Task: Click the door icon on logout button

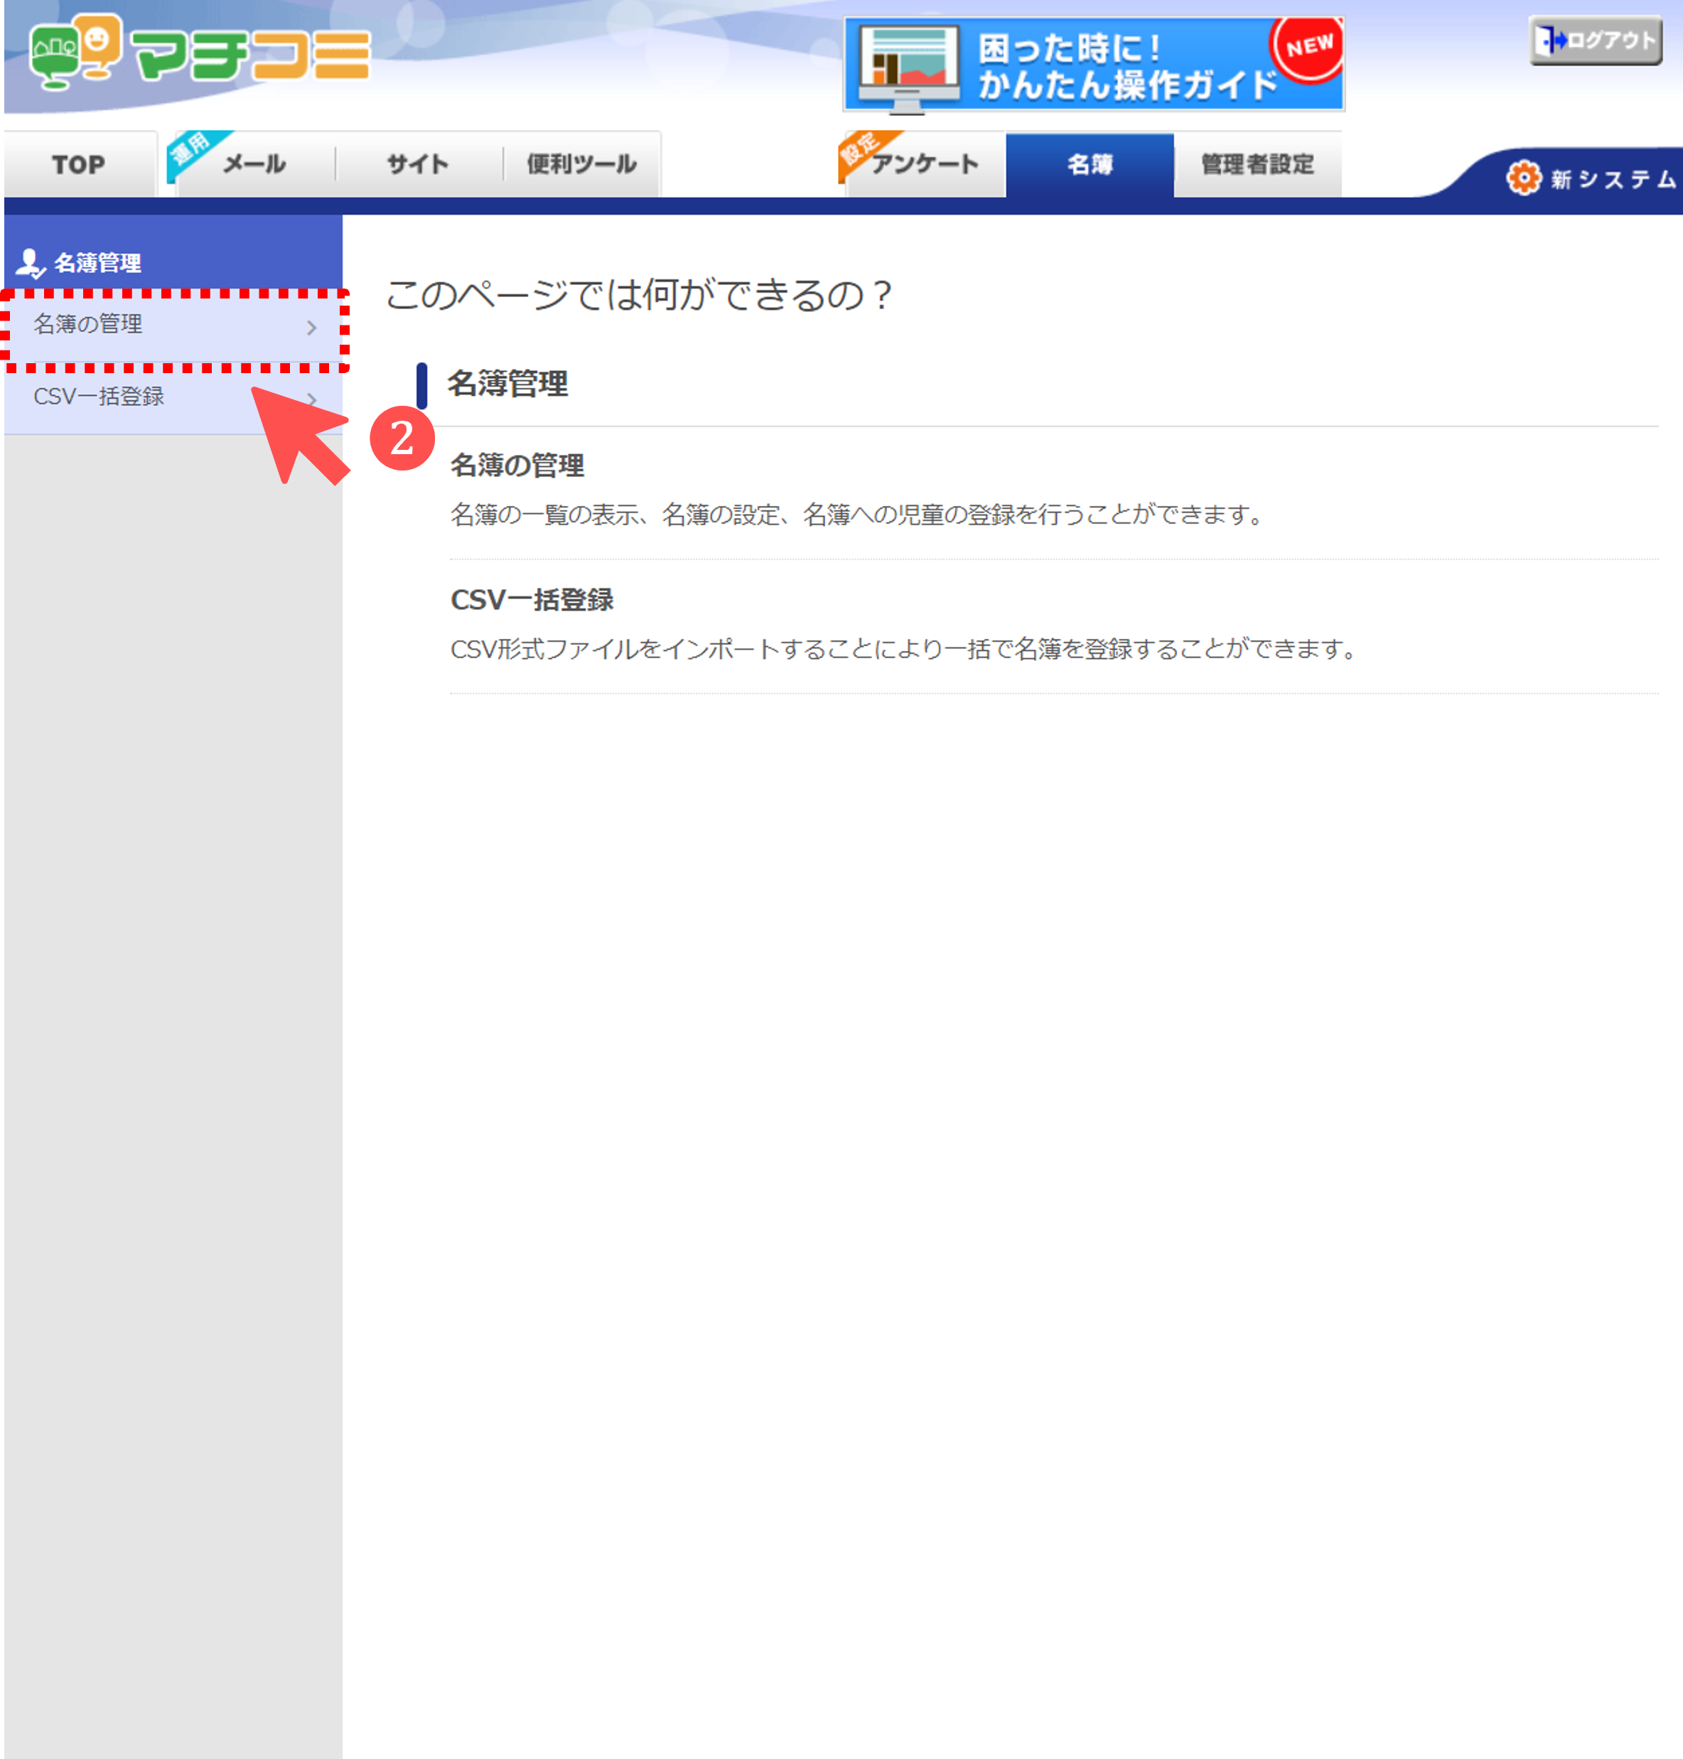Action: [x=1549, y=41]
